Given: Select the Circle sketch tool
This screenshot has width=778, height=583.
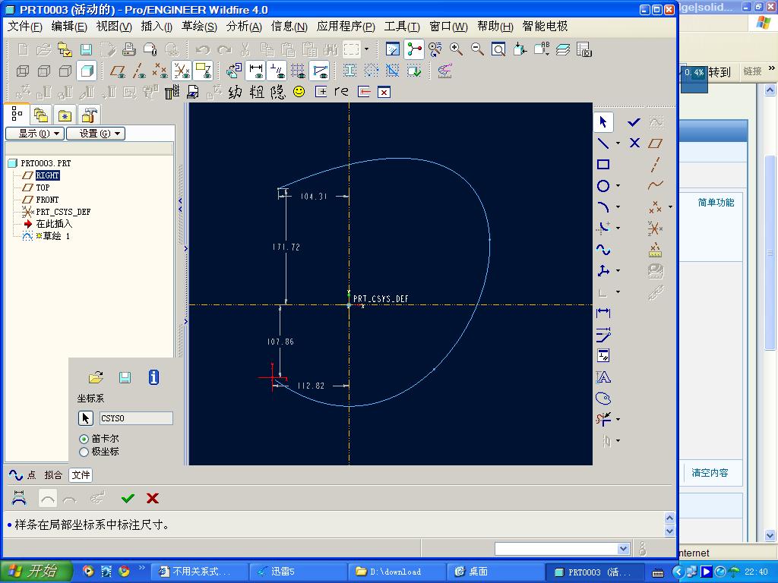Looking at the screenshot, I should coord(603,186).
